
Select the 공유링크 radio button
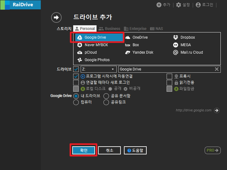tap(106, 102)
